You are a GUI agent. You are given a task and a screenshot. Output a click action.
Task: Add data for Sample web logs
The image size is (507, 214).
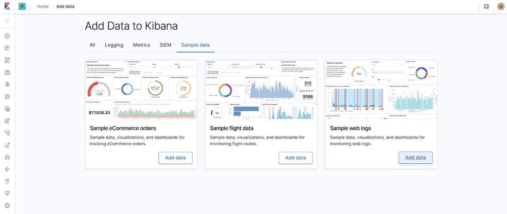[415, 158]
